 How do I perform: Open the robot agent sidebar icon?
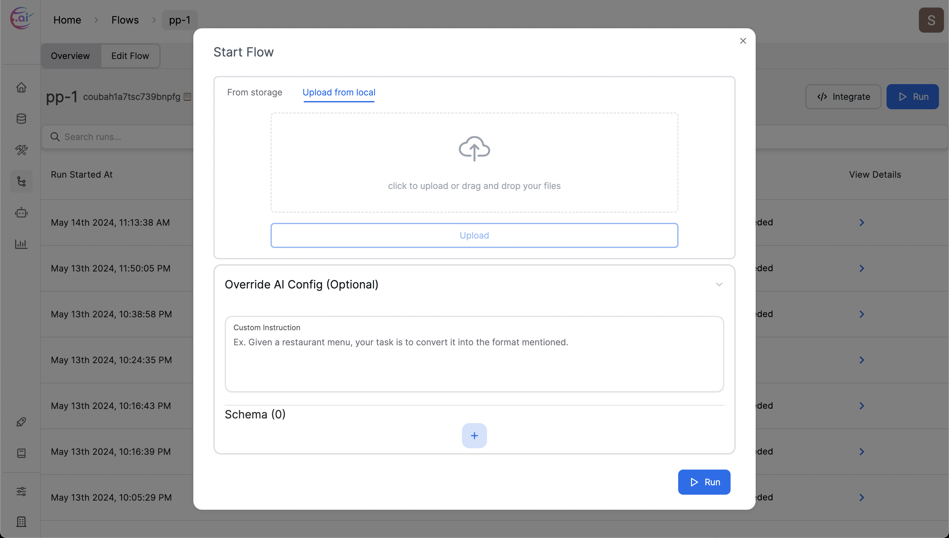click(x=21, y=213)
